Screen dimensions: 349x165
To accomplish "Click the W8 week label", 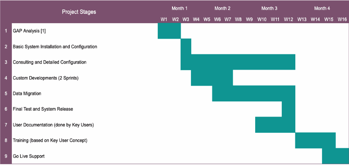I will pyautogui.click(x=238, y=19).
